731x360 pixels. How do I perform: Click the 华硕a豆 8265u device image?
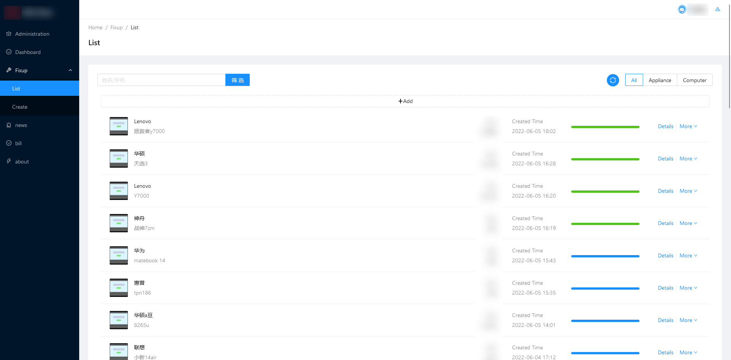click(119, 320)
